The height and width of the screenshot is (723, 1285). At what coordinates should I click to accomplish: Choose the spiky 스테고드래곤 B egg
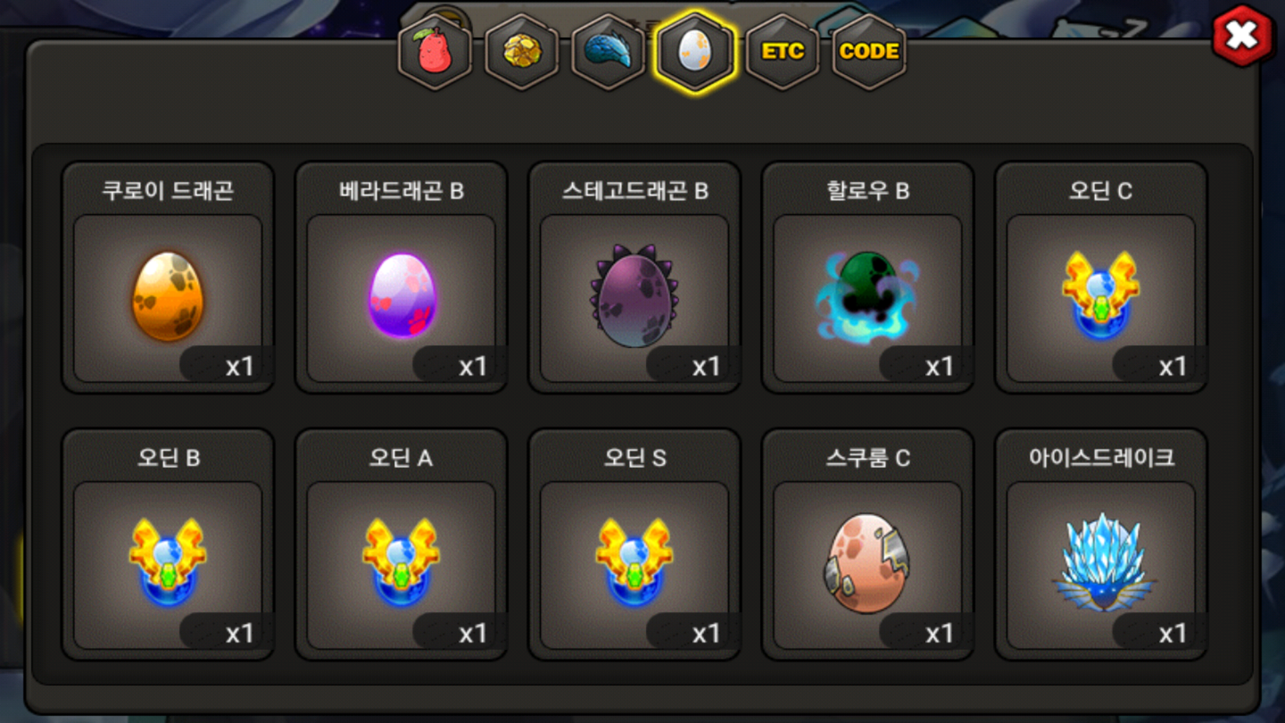point(634,297)
